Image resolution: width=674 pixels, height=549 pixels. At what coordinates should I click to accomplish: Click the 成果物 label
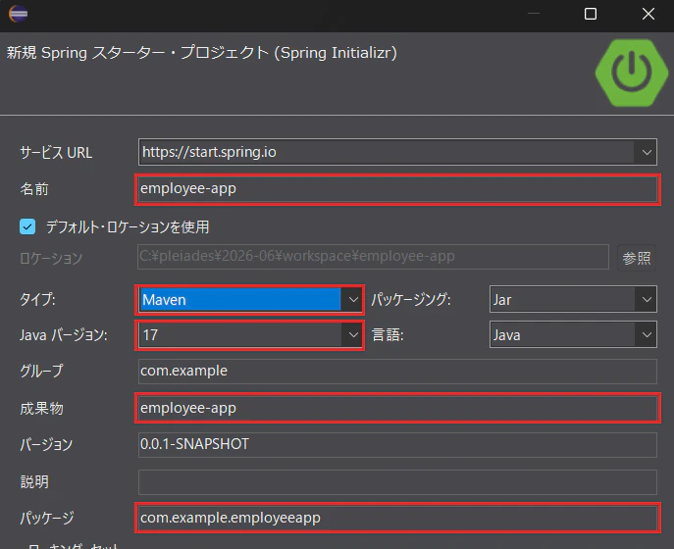[x=41, y=408]
